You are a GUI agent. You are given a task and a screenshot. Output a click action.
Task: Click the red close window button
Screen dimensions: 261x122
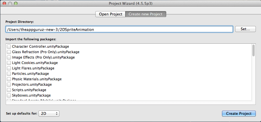tap(5, 3)
